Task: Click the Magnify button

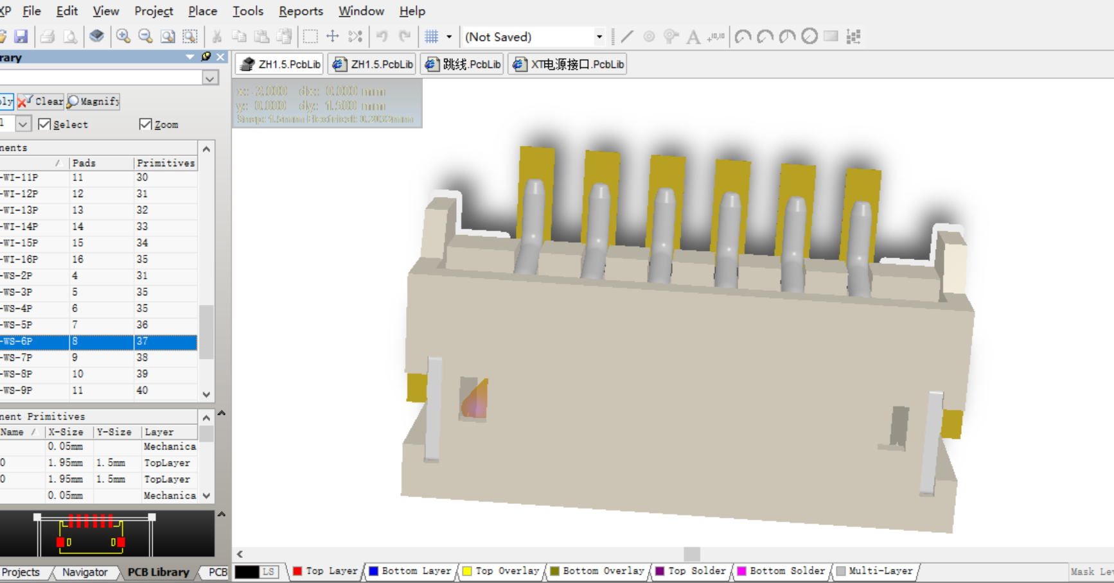Action: (x=94, y=101)
